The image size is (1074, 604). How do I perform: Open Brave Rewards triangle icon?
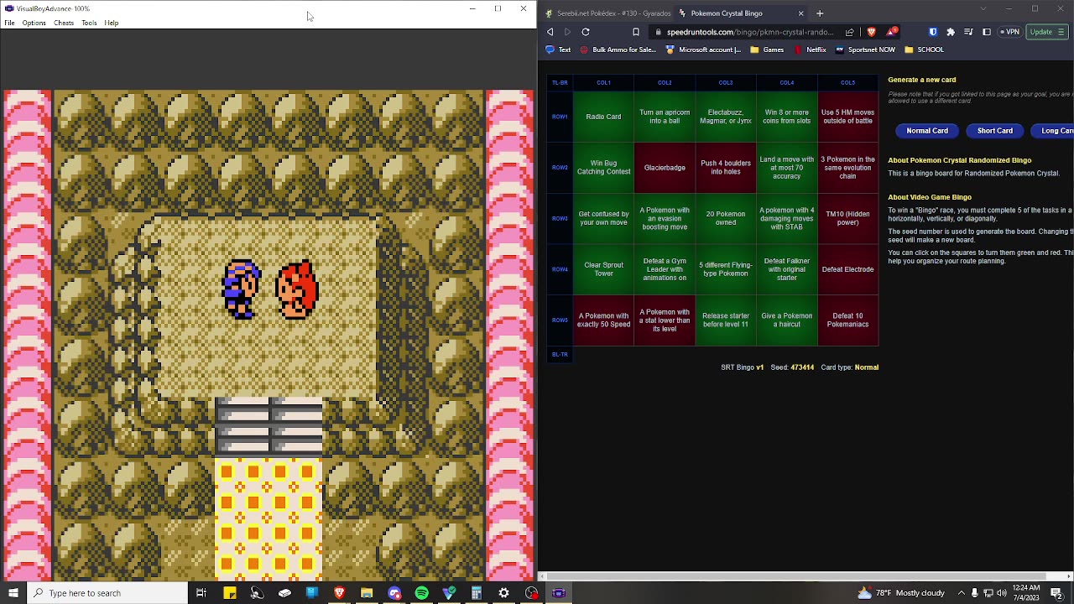(891, 32)
